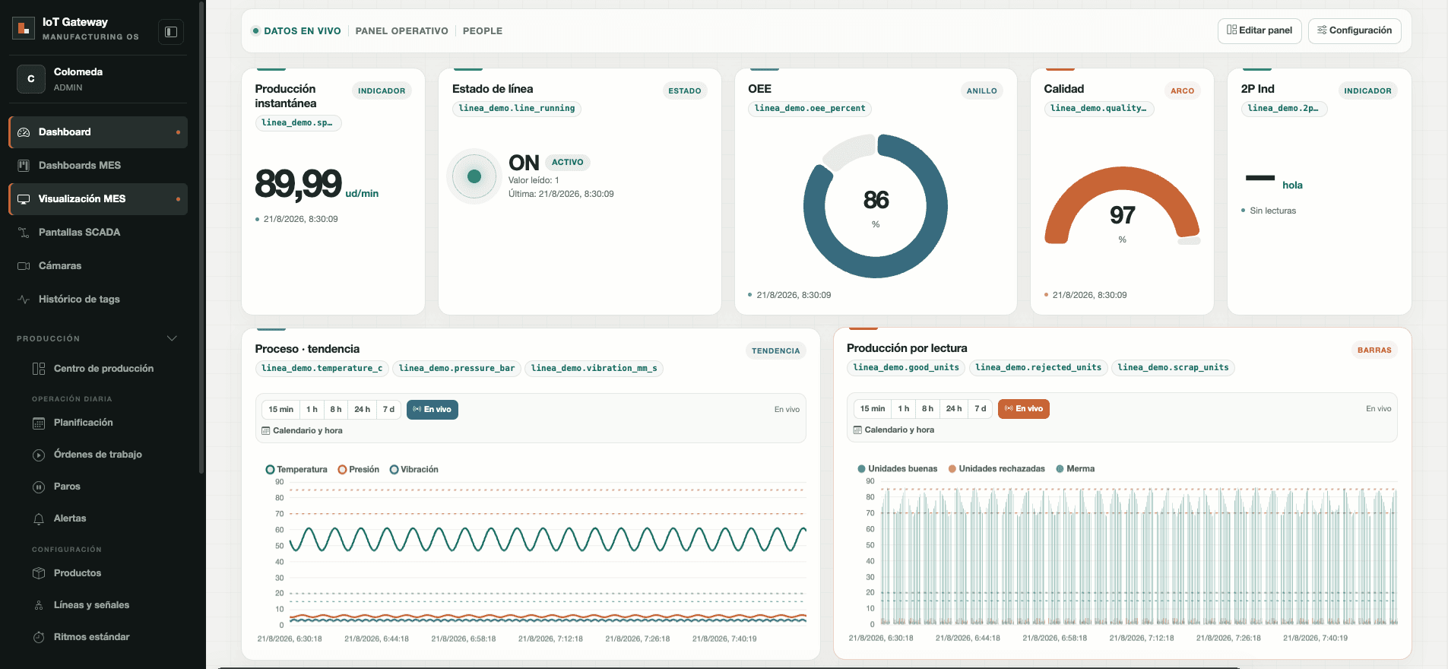Open Calendario y hora in barras card

pos(894,430)
